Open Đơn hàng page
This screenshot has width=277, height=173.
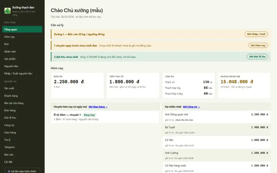(22, 110)
